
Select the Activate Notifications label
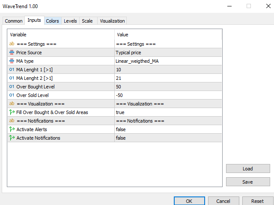tap(38, 138)
